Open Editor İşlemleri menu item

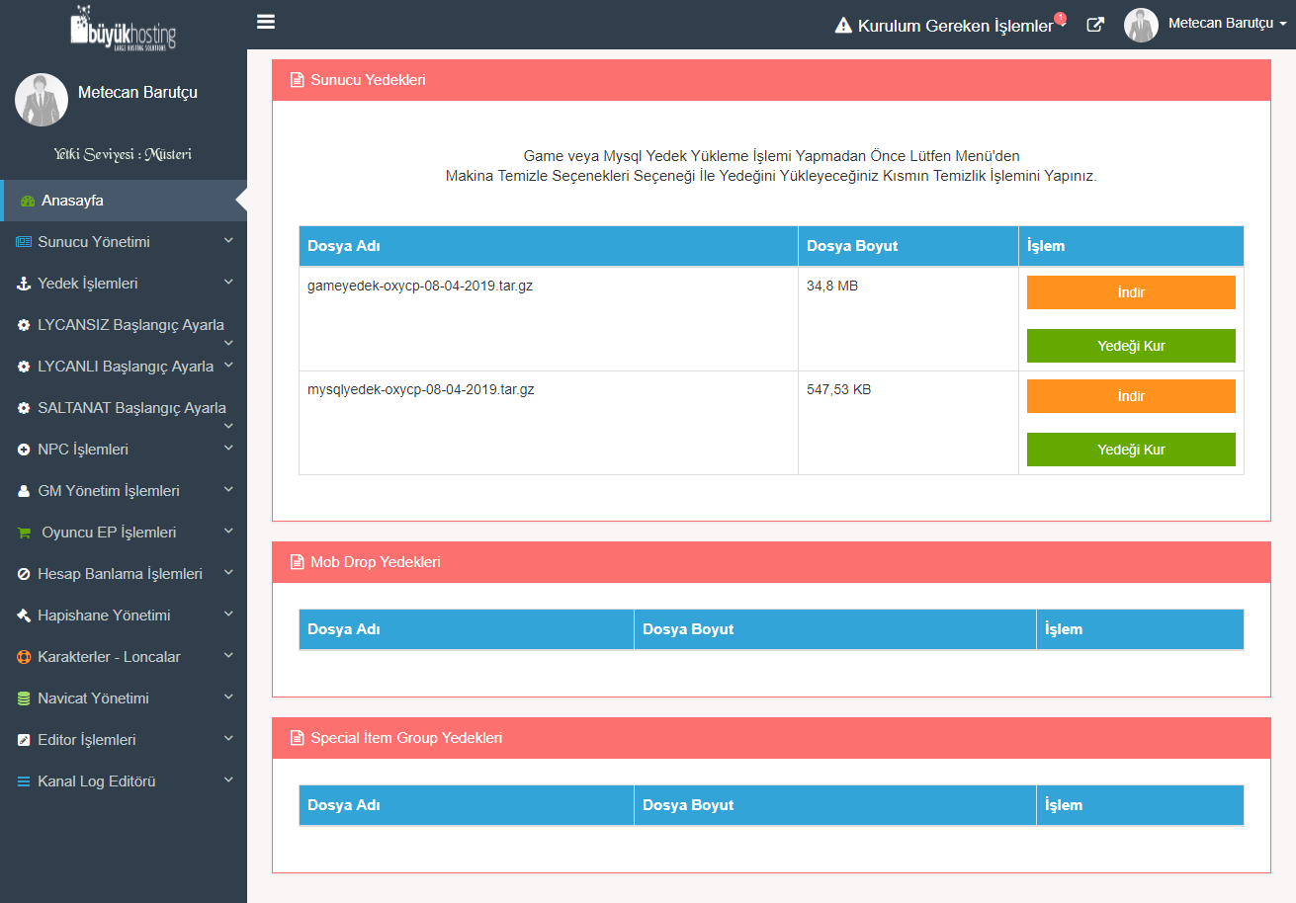click(x=87, y=740)
